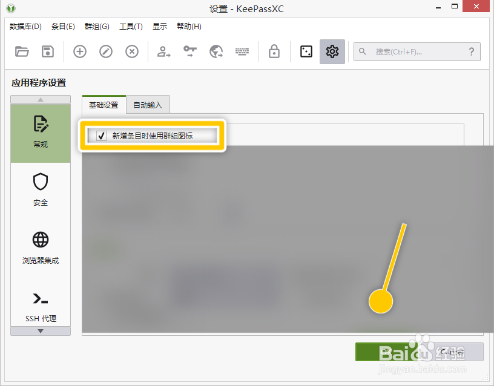The width and height of the screenshot is (494, 386).
Task: Open entry URL via the globe icon
Action: coord(216,51)
